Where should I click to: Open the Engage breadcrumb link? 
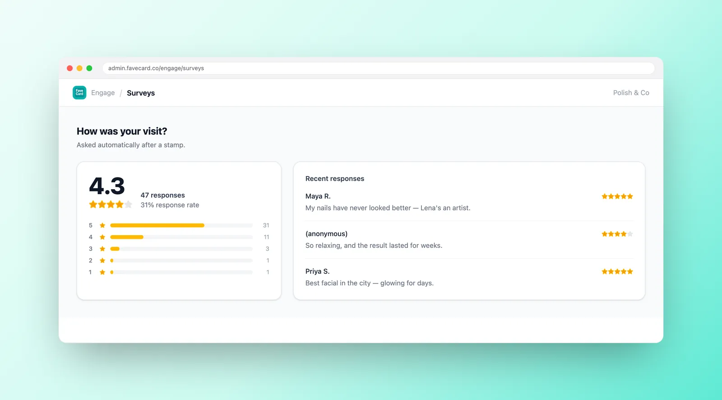(x=103, y=93)
